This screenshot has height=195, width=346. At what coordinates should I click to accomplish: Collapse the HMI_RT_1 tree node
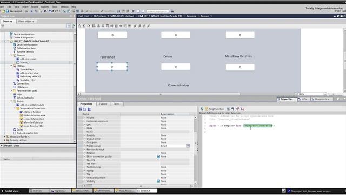point(8,41)
